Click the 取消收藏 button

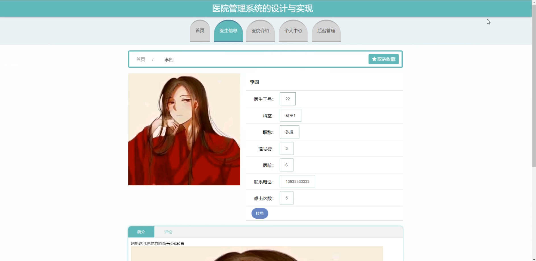coord(384,59)
